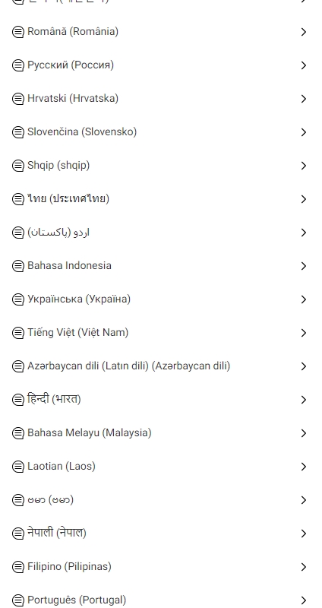This screenshot has width=322, height=608.
Task: Select Українська (Україна) language
Action: click(x=161, y=299)
